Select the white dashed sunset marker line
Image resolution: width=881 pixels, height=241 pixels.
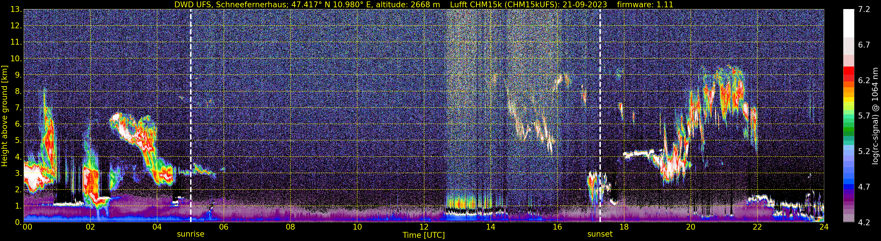click(600, 115)
